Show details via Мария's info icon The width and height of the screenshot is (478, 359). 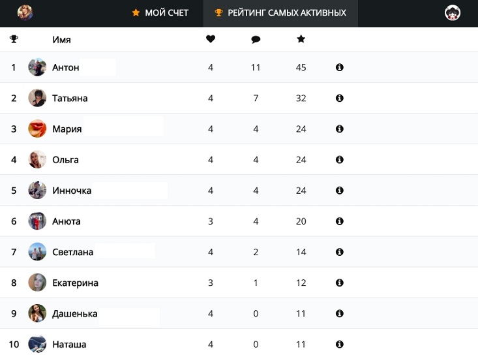[x=339, y=129]
